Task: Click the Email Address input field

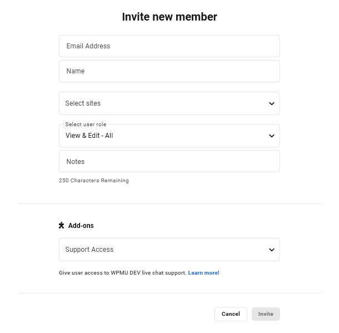Action: [169, 46]
